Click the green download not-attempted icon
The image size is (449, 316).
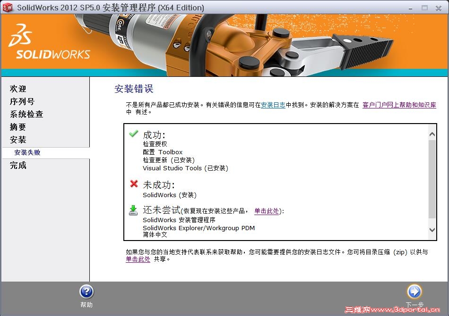coord(133,210)
